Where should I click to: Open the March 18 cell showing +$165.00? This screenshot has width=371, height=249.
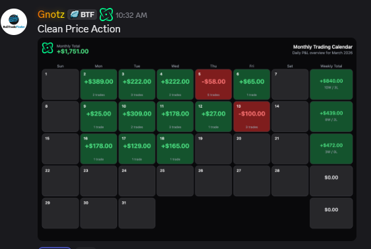click(175, 149)
